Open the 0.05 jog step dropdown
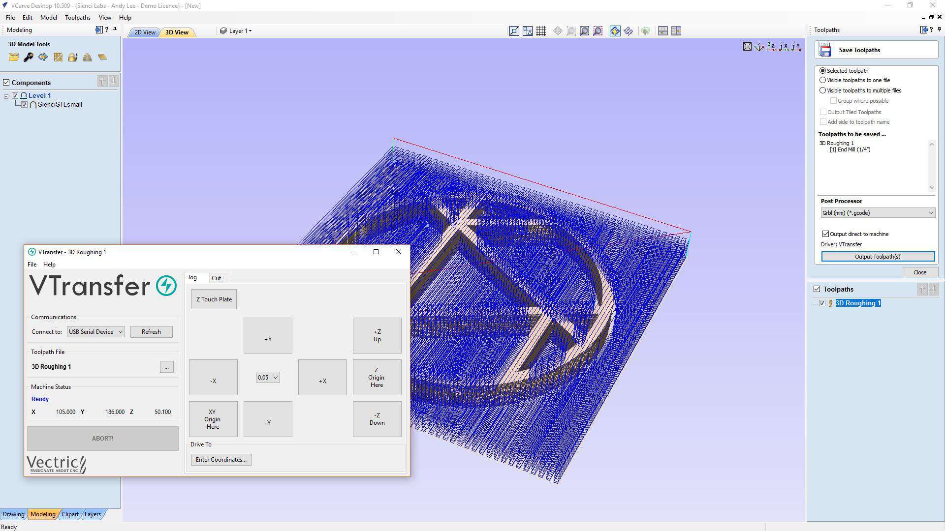 click(268, 378)
